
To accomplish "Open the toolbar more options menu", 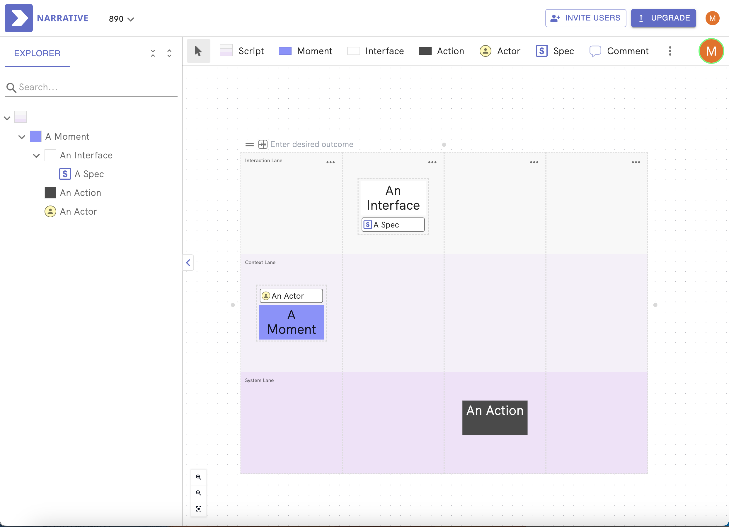I will point(670,51).
